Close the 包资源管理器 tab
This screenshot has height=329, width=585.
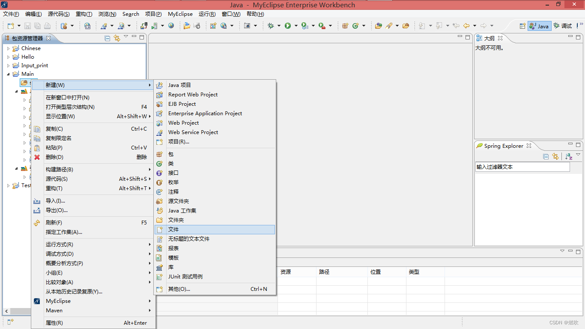pyautogui.click(x=48, y=38)
